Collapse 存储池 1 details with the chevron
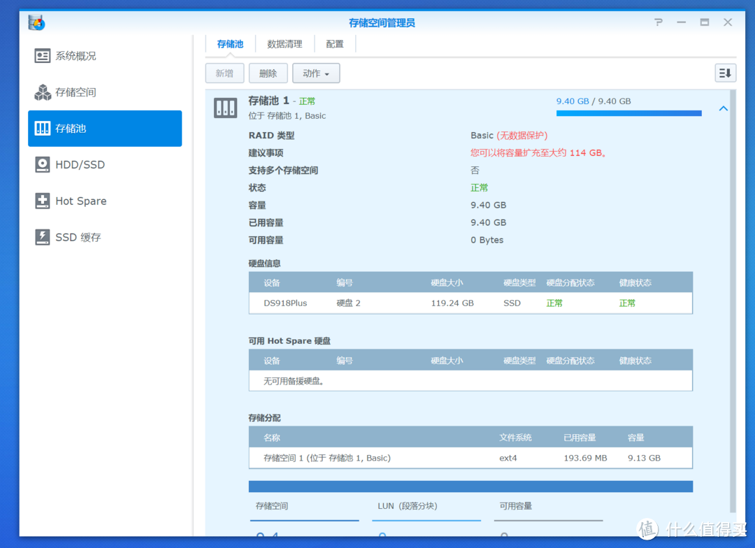This screenshot has width=755, height=548. coord(724,109)
